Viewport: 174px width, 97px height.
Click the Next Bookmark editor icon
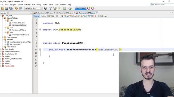82,16
